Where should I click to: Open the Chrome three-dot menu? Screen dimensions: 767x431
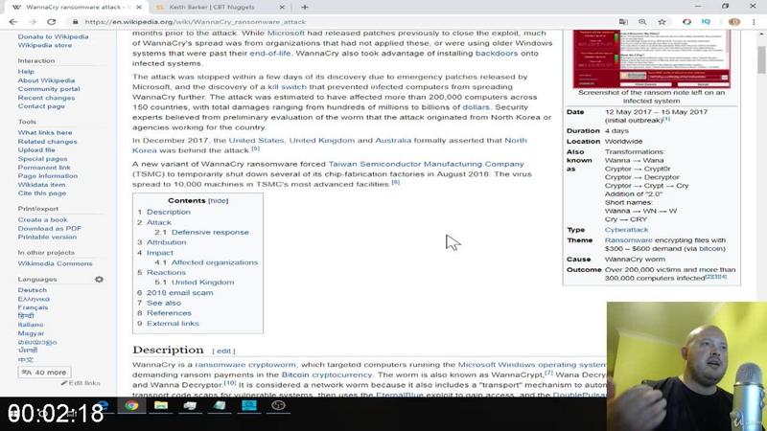tap(754, 22)
